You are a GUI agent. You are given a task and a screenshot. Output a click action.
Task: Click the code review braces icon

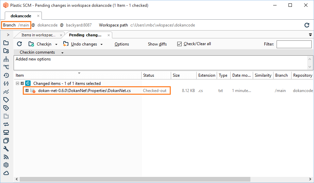(6, 84)
